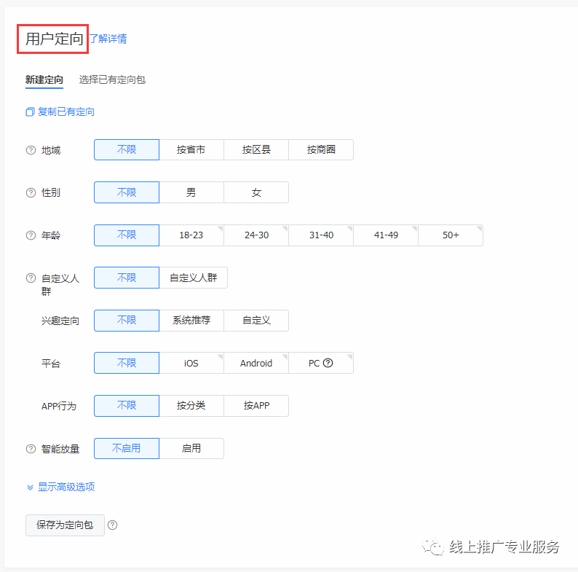Toggle iOS platform option
This screenshot has height=572, width=578.
pyautogui.click(x=191, y=363)
